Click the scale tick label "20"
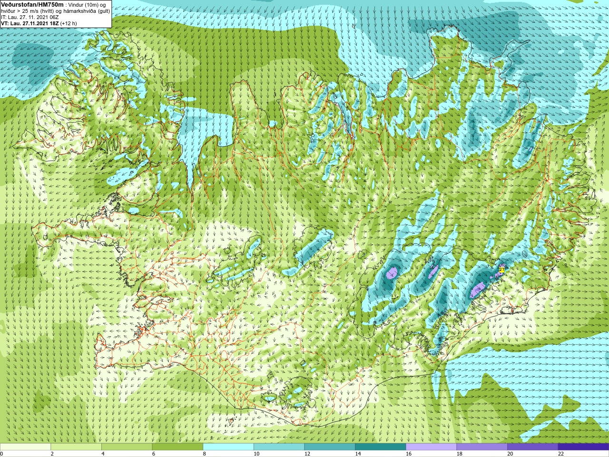The height and width of the screenshot is (457, 609). [511, 454]
